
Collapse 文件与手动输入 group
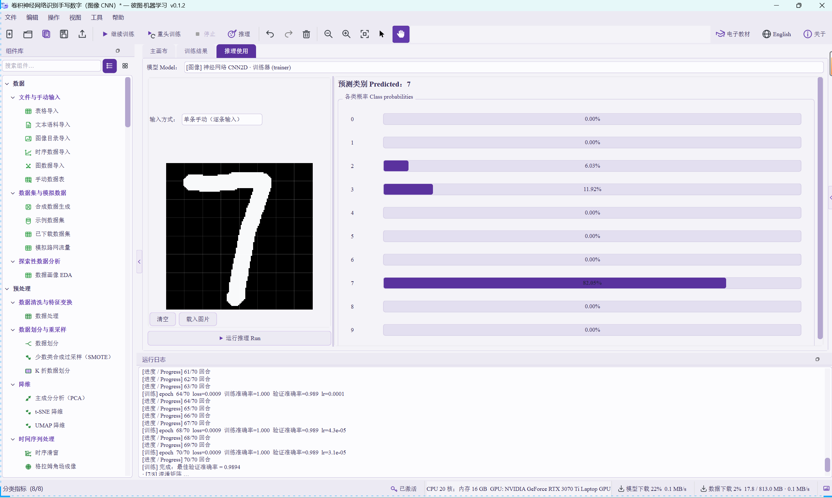point(13,97)
